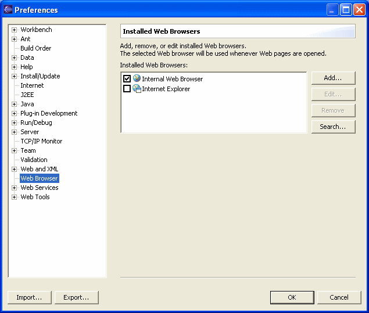Maximize the Preferences window
Viewport: 369px width, 313px height.
point(346,10)
